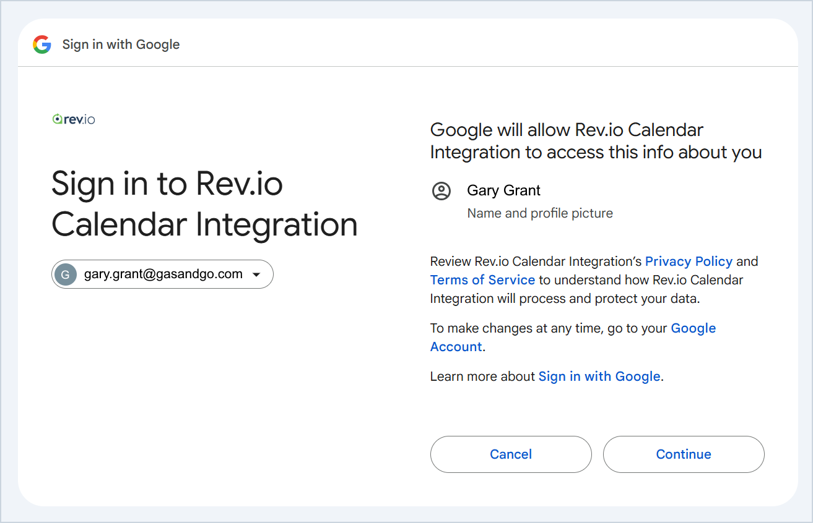
Task: Select the gary.grant@gasandgo.com email address text
Action: pos(163,274)
